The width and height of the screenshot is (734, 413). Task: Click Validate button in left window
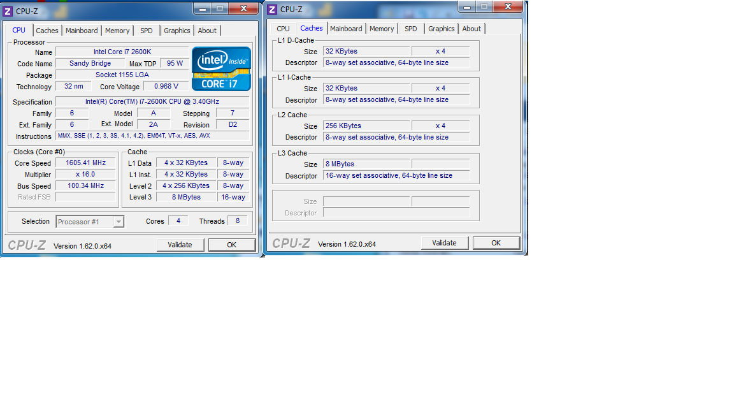[x=180, y=245]
